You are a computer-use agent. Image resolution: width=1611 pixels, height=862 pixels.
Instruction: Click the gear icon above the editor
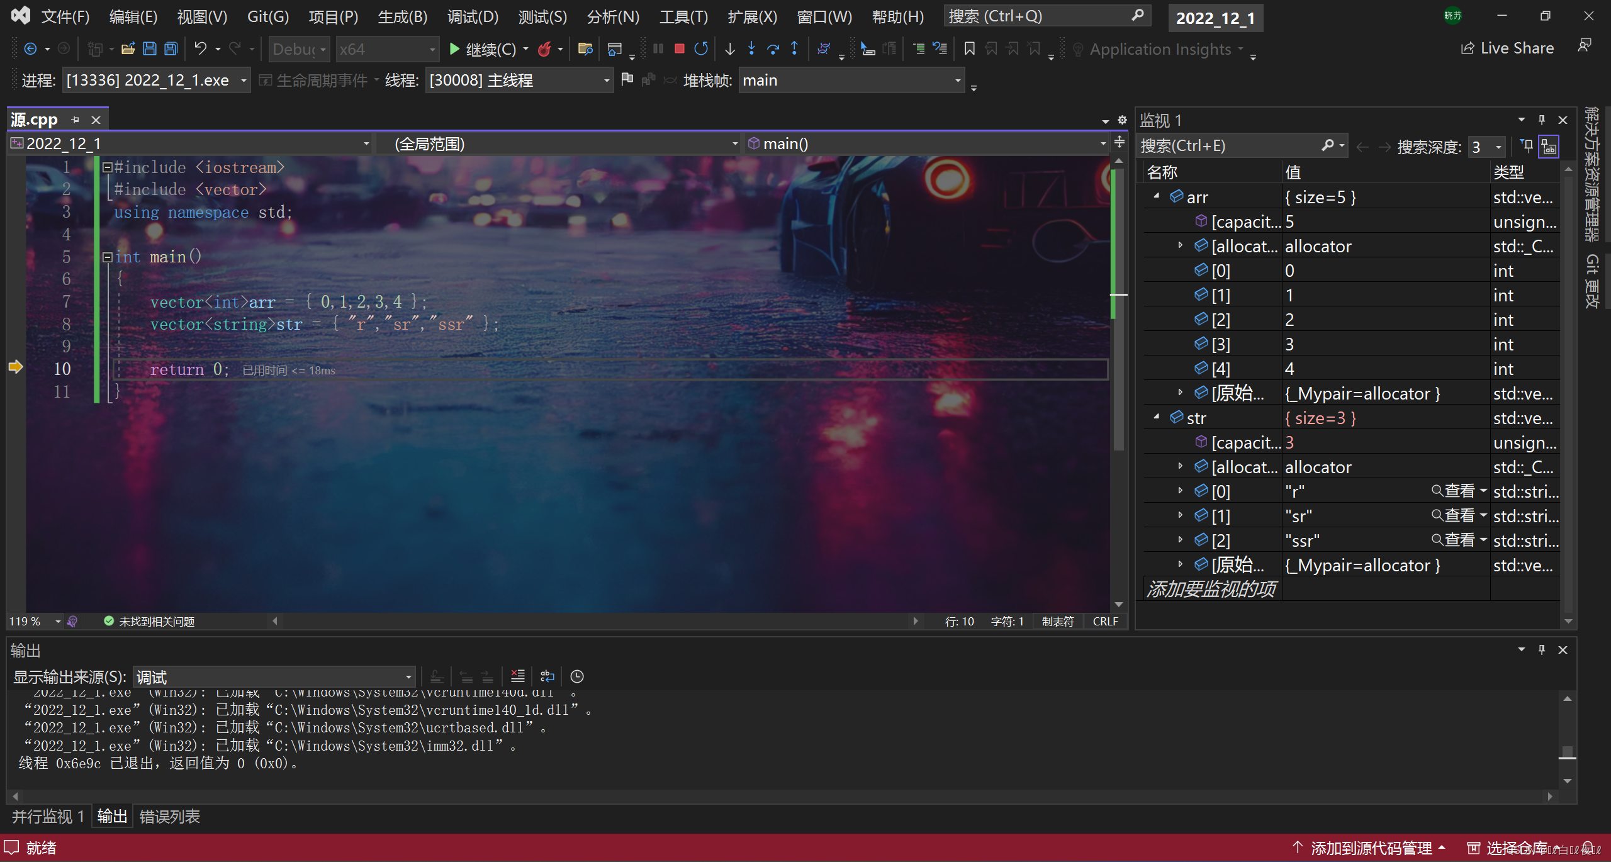pyautogui.click(x=1122, y=120)
